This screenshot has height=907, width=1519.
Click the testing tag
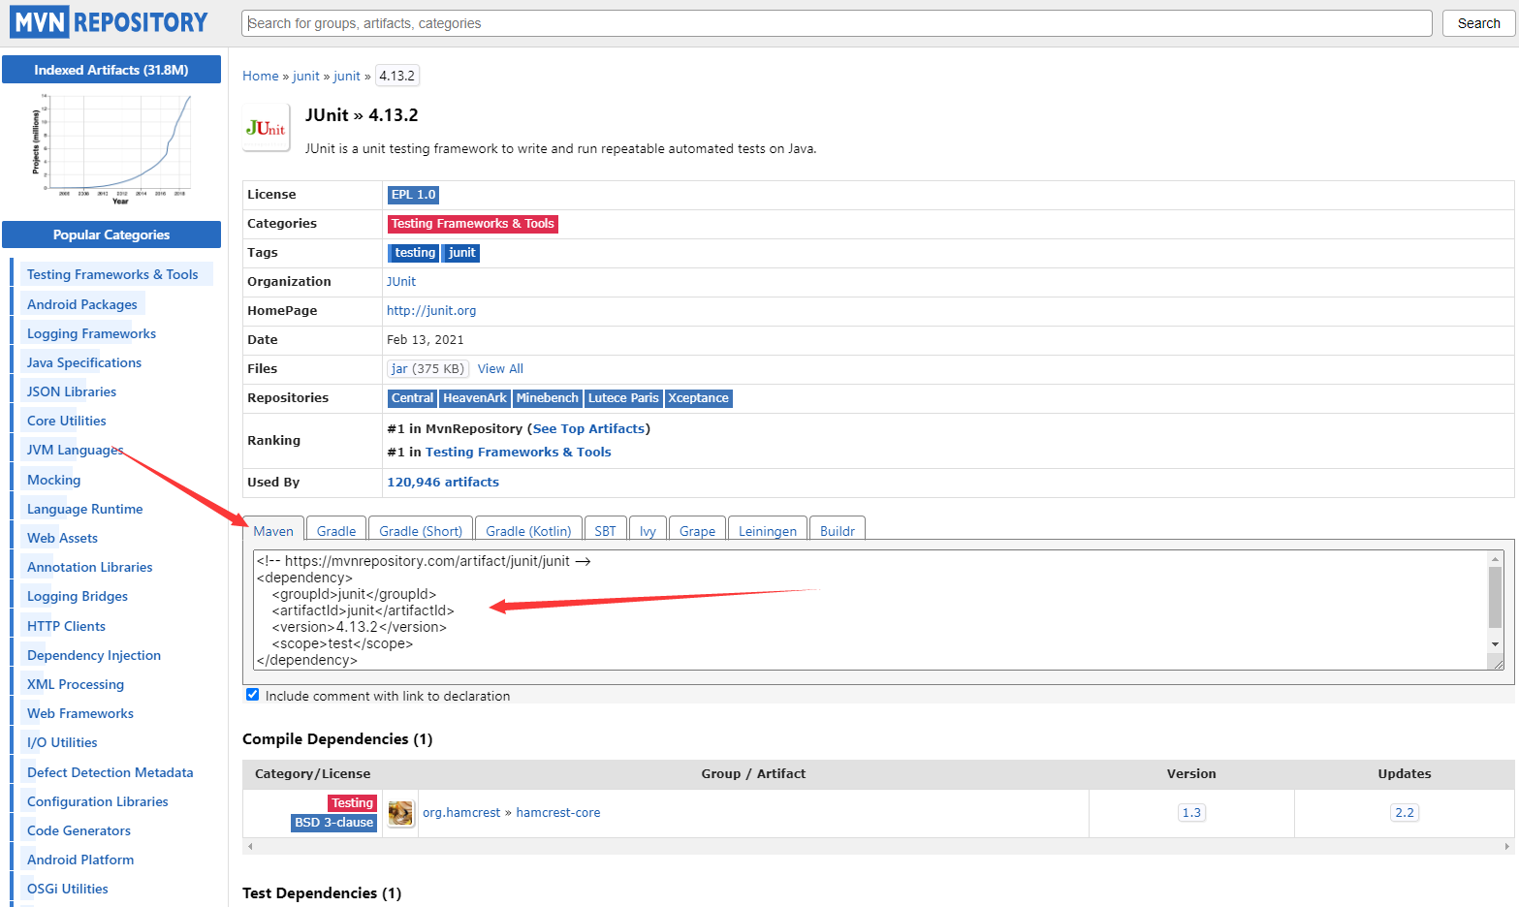(415, 253)
